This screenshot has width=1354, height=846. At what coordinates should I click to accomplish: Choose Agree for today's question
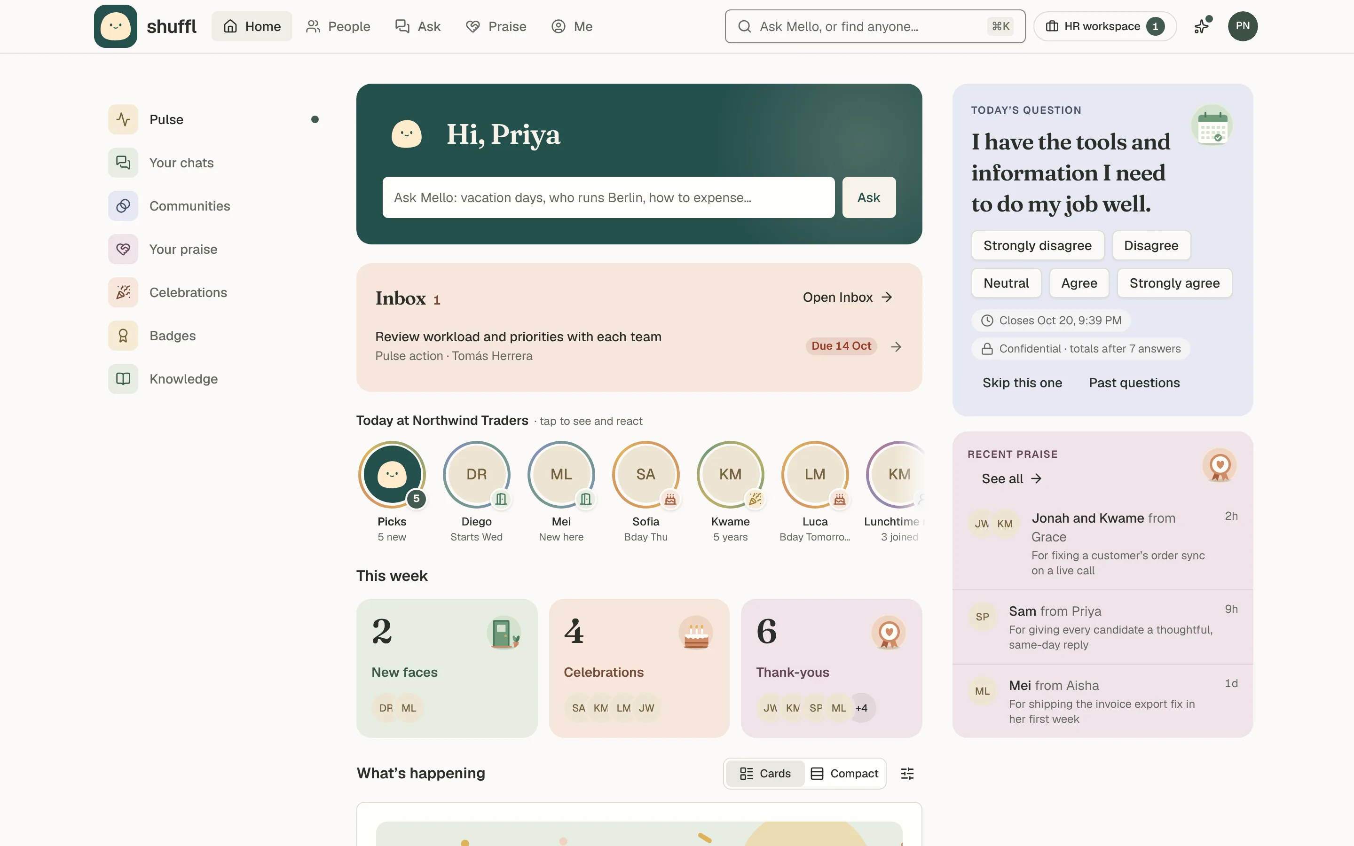pos(1078,283)
